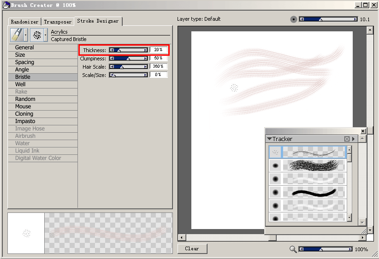Select the Captured Bristle variant icon

[x=37, y=35]
